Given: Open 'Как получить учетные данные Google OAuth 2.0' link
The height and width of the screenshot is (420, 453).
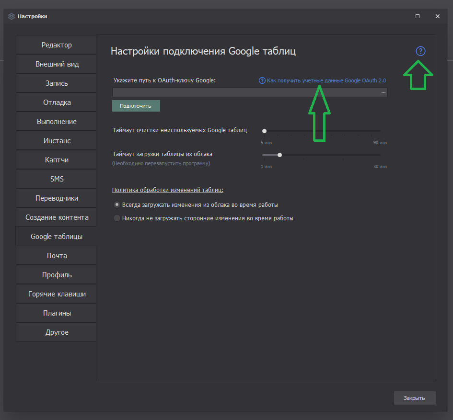Looking at the screenshot, I should click(326, 80).
